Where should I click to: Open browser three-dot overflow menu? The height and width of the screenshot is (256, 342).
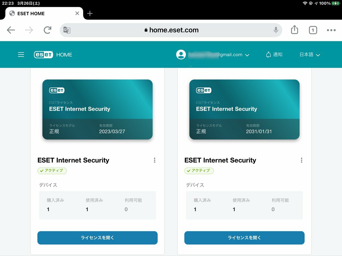(331, 30)
